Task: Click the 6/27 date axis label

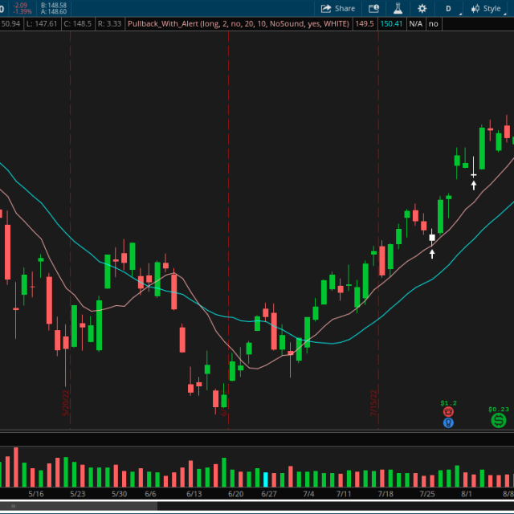Action: click(269, 494)
